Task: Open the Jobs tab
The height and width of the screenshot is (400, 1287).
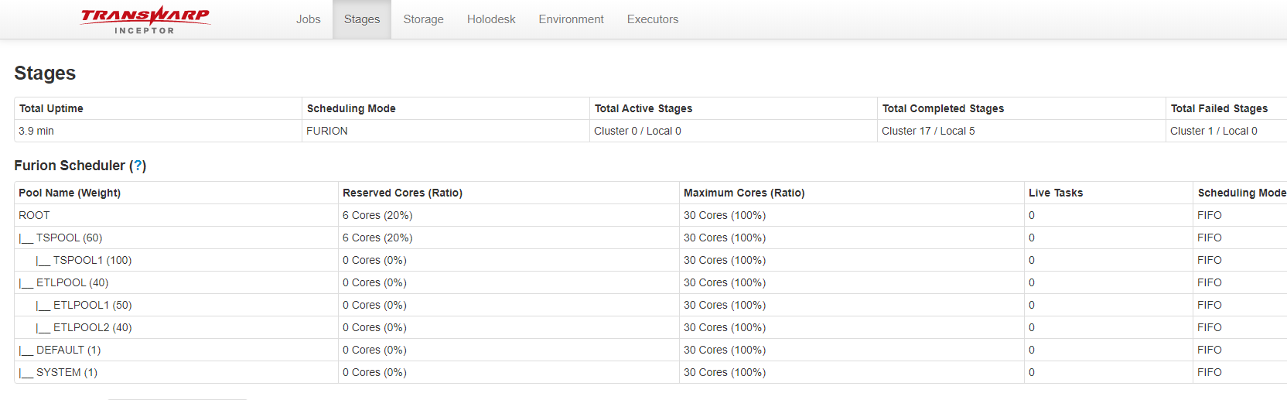Action: 308,19
